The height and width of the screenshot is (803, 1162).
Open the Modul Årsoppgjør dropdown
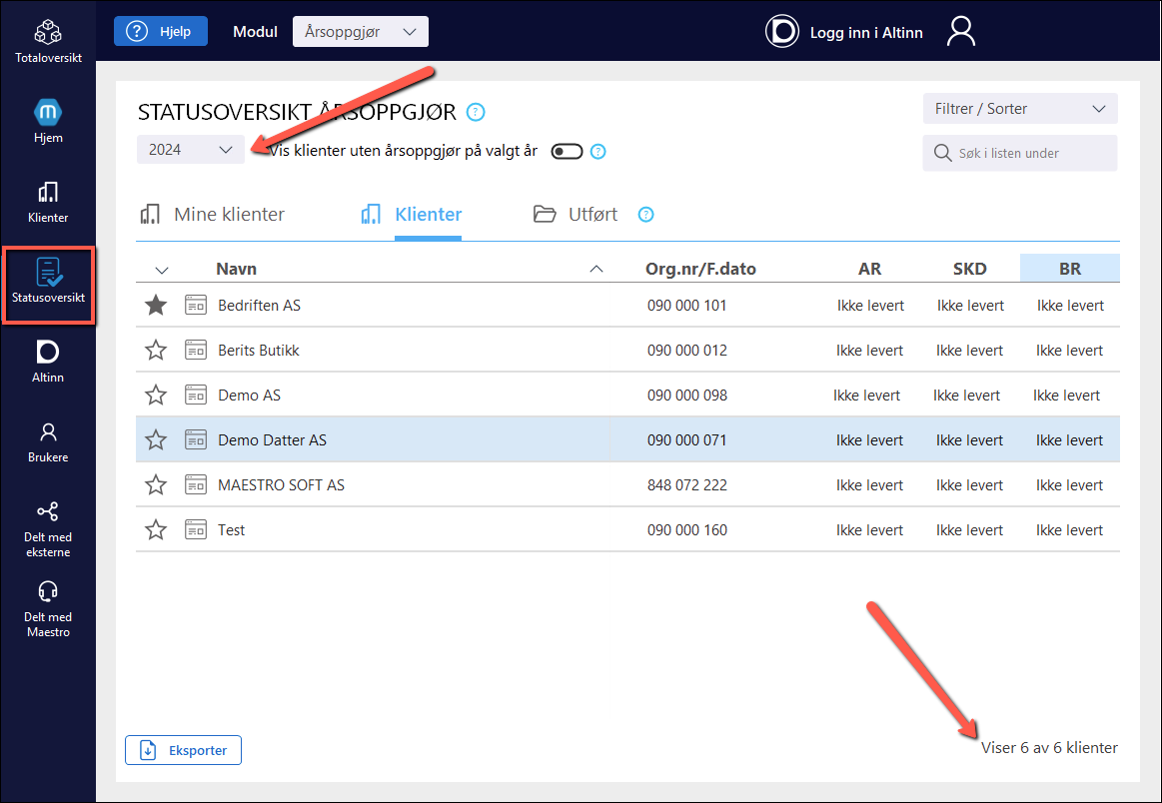click(360, 32)
